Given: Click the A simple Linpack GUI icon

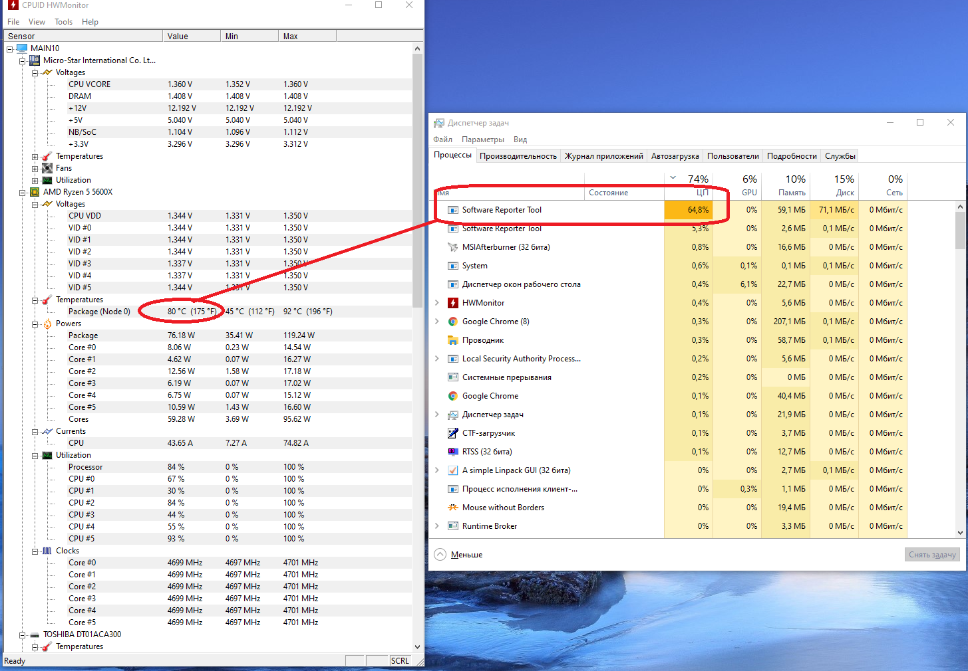Looking at the screenshot, I should tap(453, 470).
